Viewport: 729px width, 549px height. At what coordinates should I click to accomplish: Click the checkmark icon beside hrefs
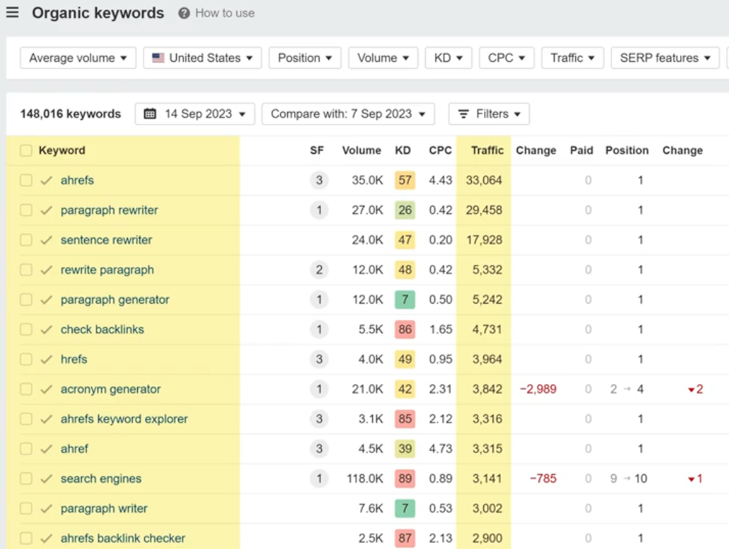[46, 359]
